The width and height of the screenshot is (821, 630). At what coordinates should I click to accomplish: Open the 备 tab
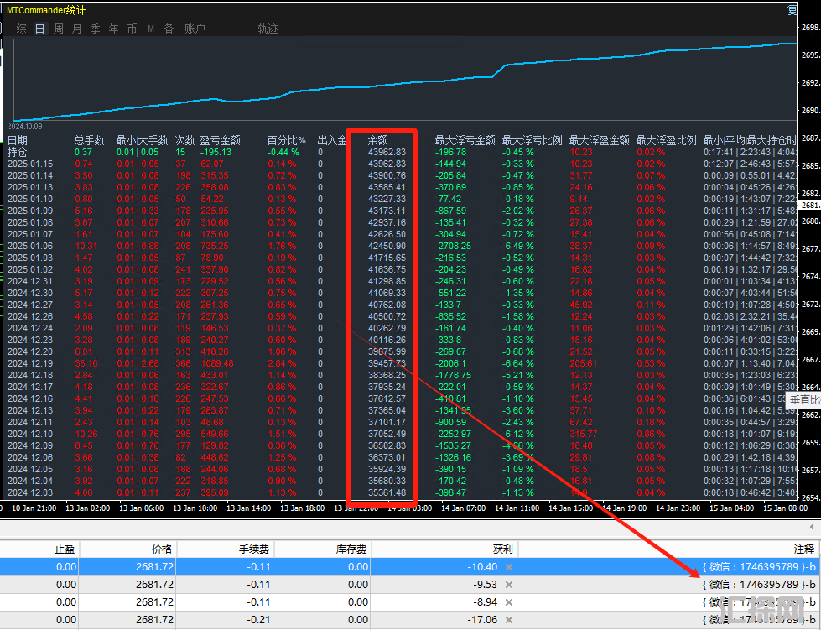click(169, 29)
